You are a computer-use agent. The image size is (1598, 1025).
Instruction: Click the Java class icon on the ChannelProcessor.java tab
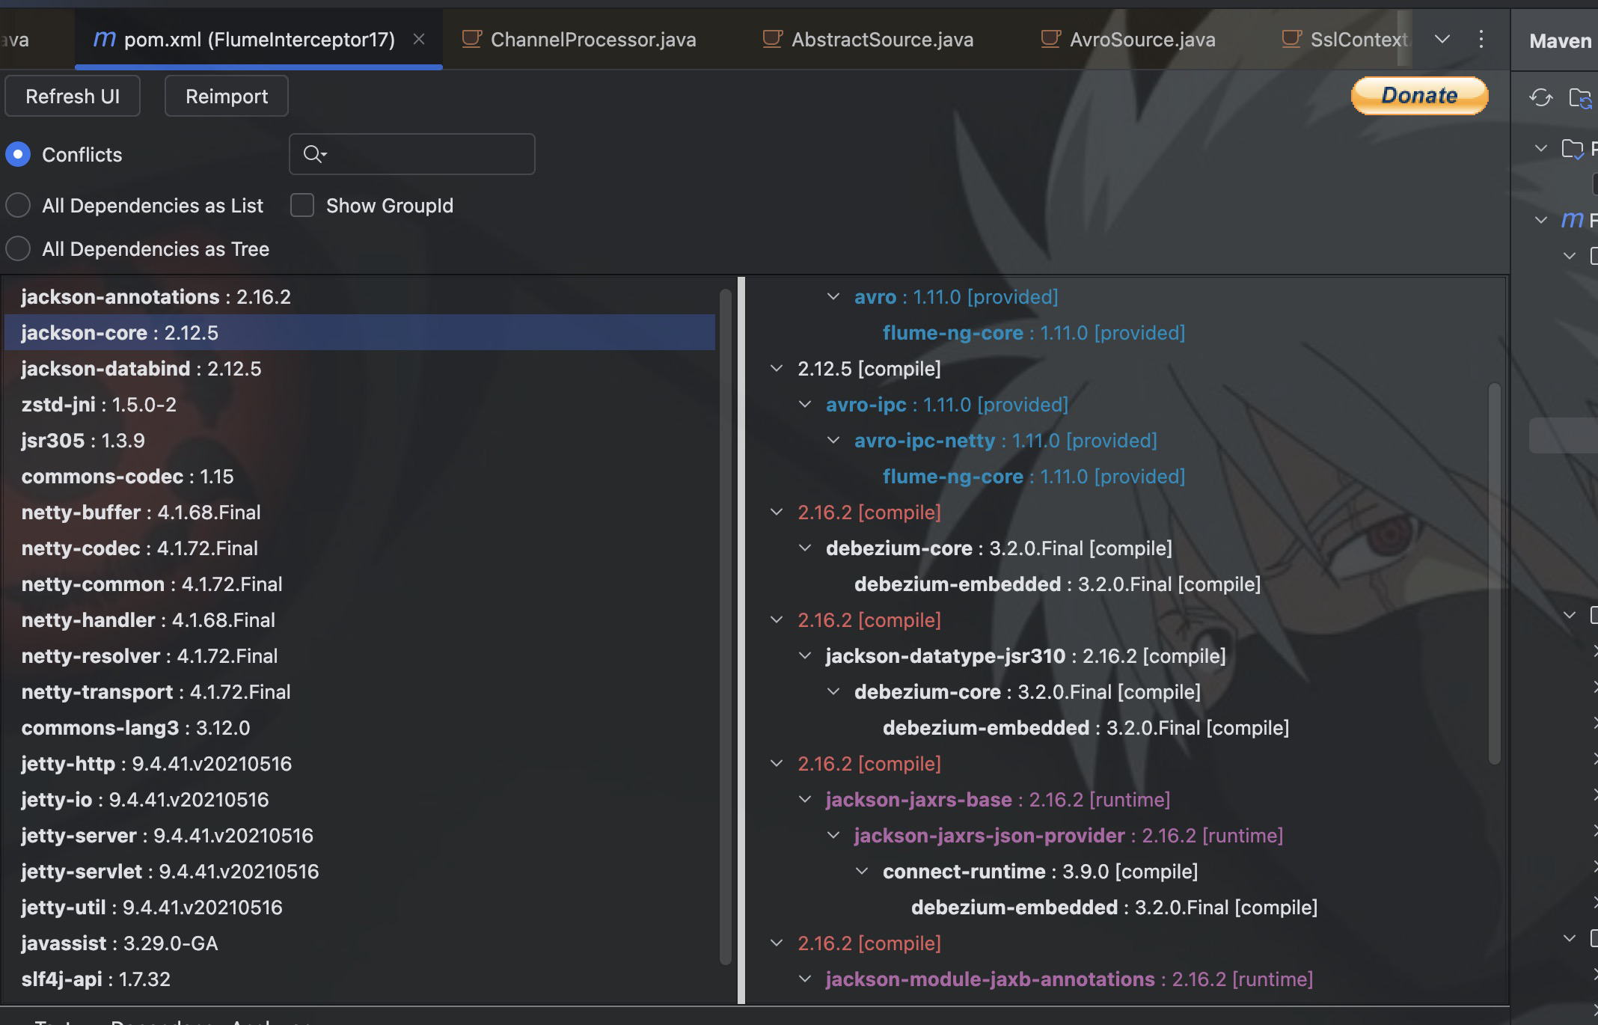(471, 39)
